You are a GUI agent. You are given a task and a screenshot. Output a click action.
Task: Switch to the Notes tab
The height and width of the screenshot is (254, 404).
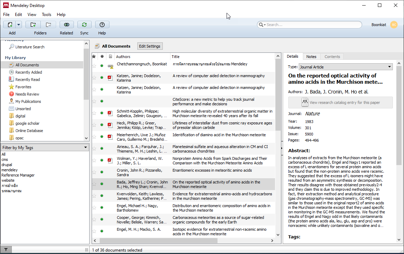coord(311,57)
